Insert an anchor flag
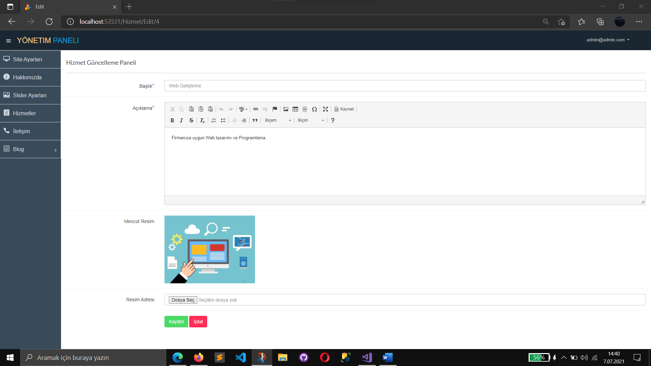 [275, 109]
